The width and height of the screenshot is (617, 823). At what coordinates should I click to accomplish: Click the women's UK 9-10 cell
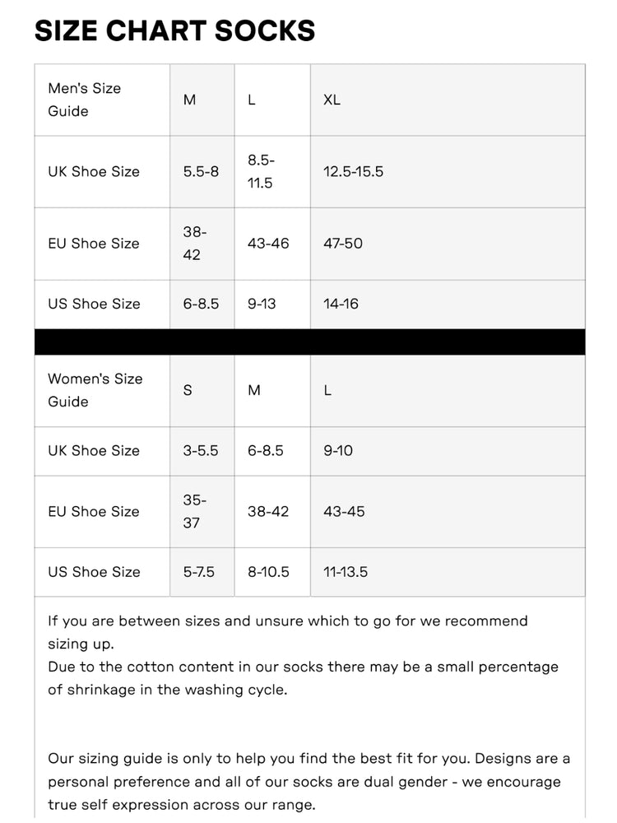[x=448, y=451]
